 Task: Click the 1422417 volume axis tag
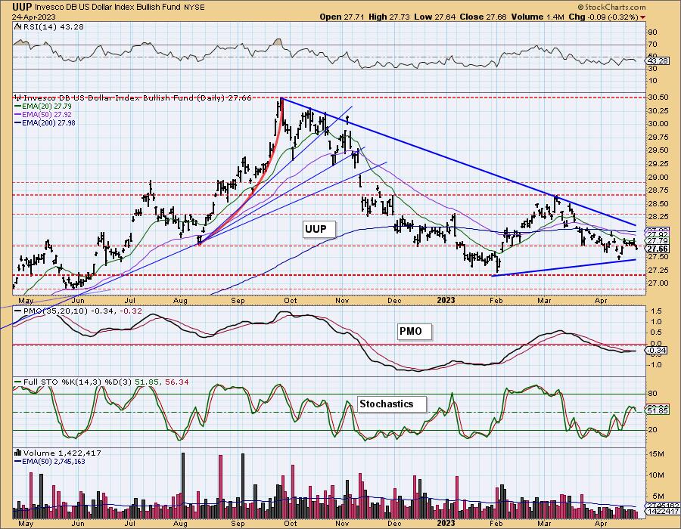(663, 512)
